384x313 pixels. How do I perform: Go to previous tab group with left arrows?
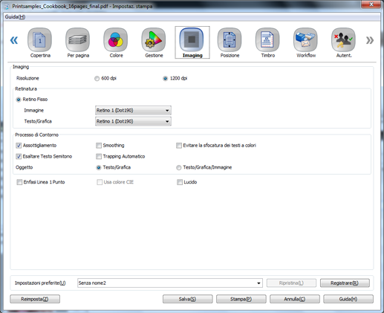click(14, 40)
